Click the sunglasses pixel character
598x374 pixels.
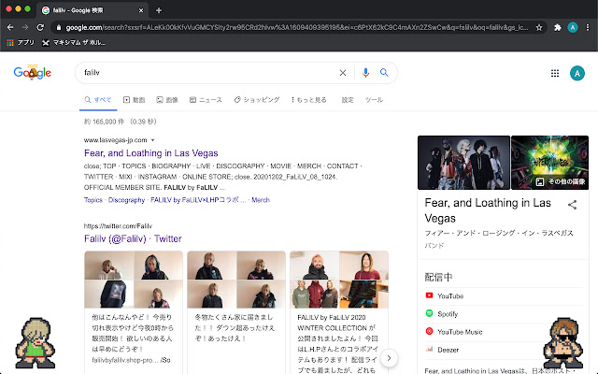pyautogui.click(x=562, y=343)
